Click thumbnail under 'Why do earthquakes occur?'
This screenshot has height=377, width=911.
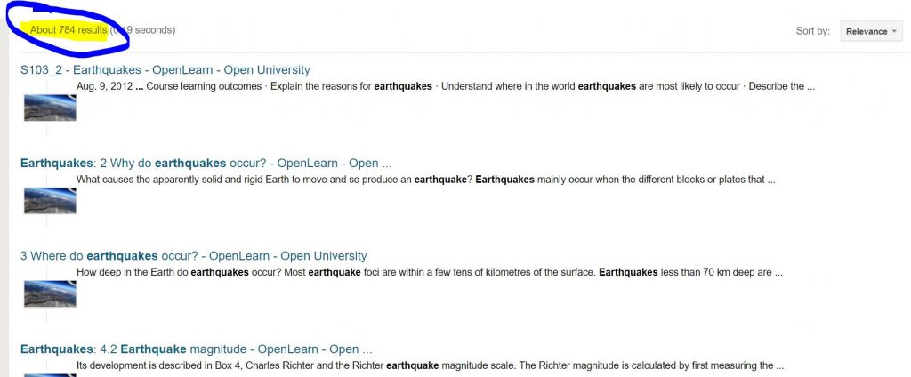point(50,201)
